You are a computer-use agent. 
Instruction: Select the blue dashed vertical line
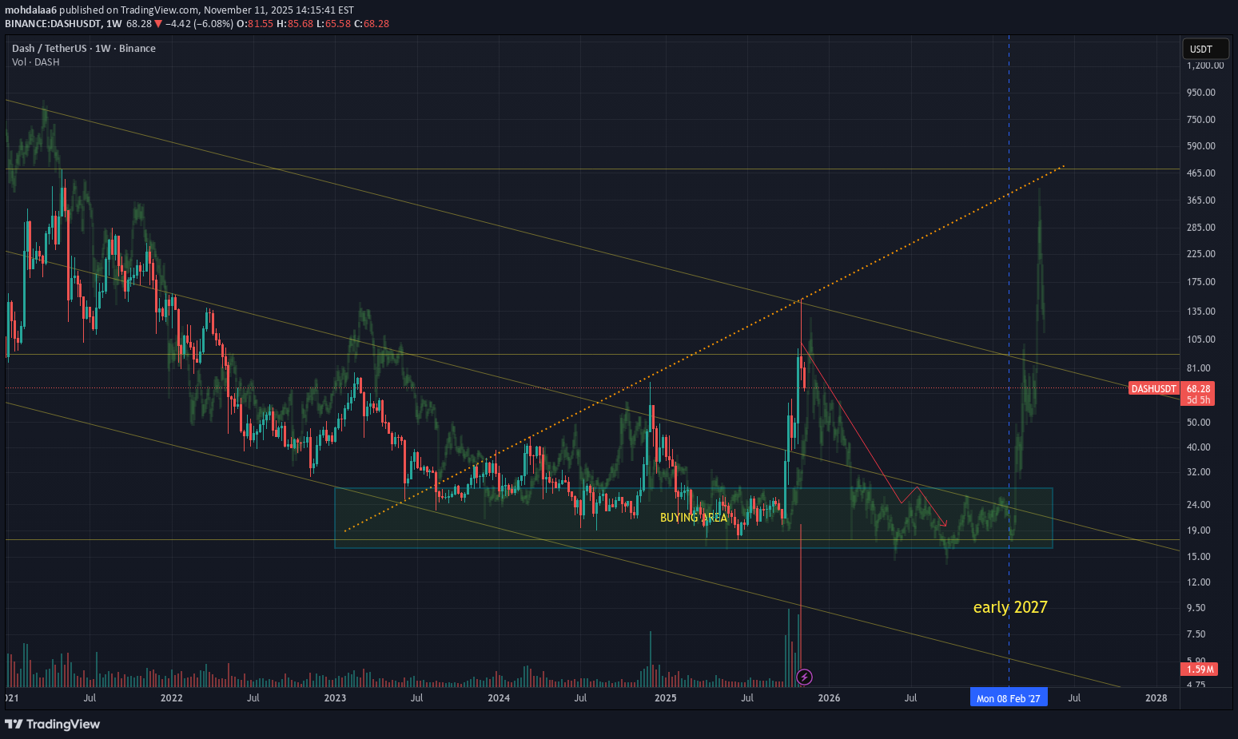pos(1009,240)
